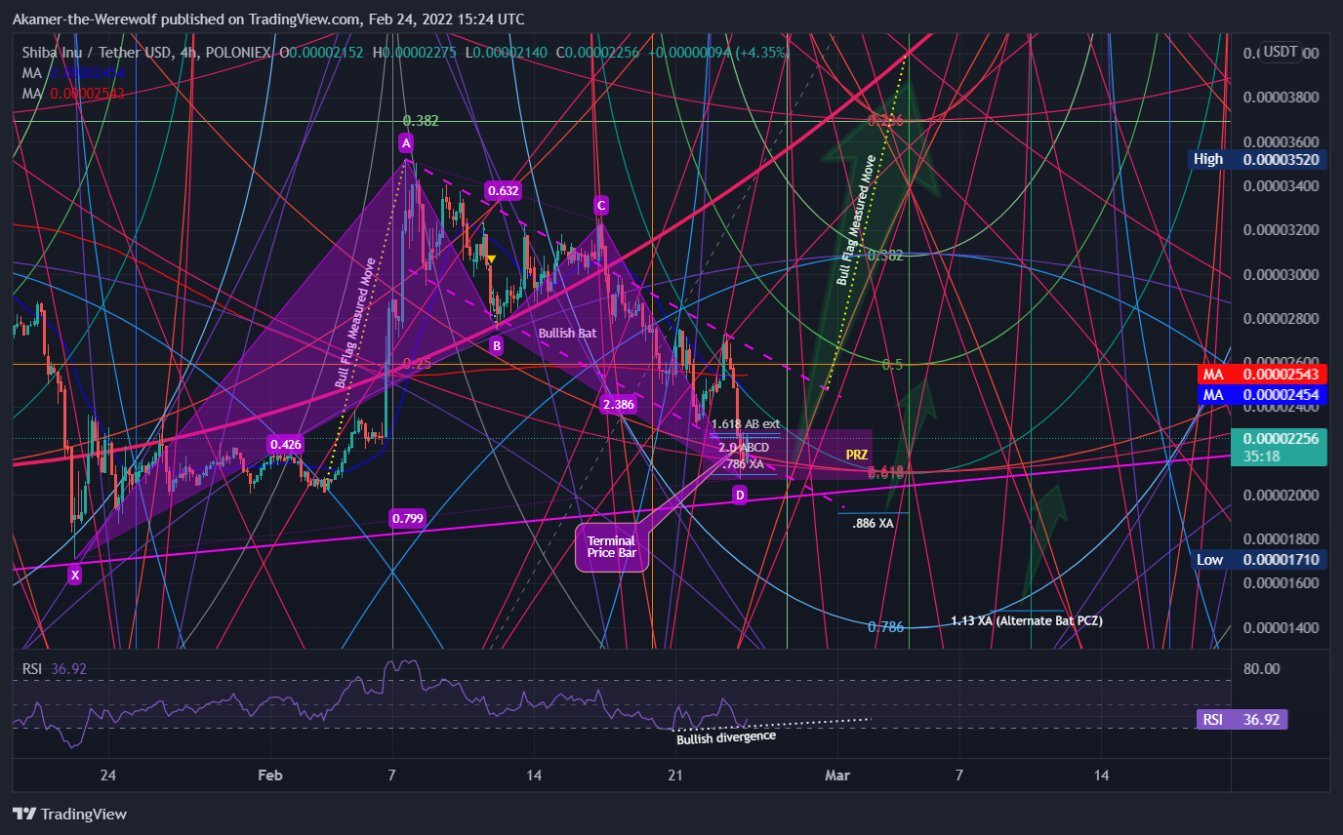
Task: Select pattern point X marker
Action: (x=74, y=576)
